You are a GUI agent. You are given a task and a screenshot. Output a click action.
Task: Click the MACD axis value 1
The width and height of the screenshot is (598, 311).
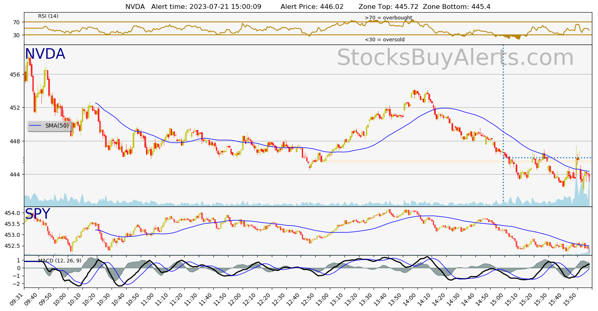click(x=19, y=260)
